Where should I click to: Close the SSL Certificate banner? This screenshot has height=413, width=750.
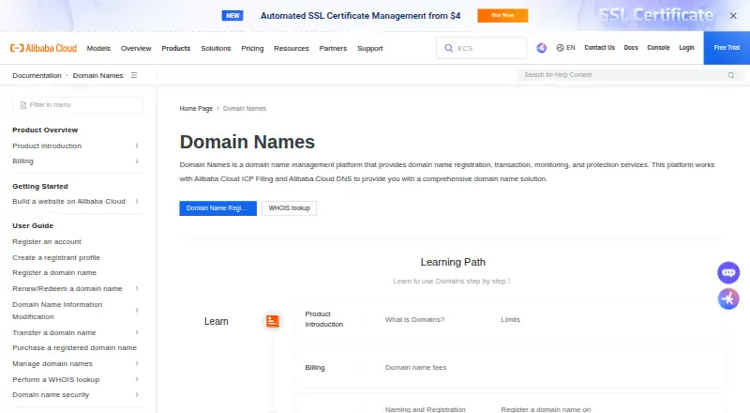click(733, 16)
